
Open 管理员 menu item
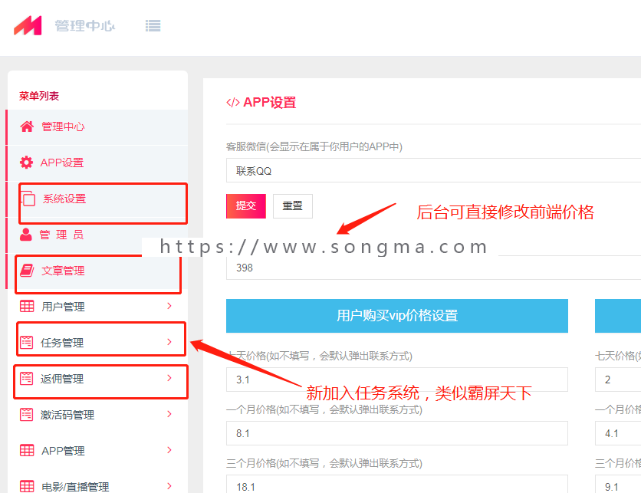point(97,235)
